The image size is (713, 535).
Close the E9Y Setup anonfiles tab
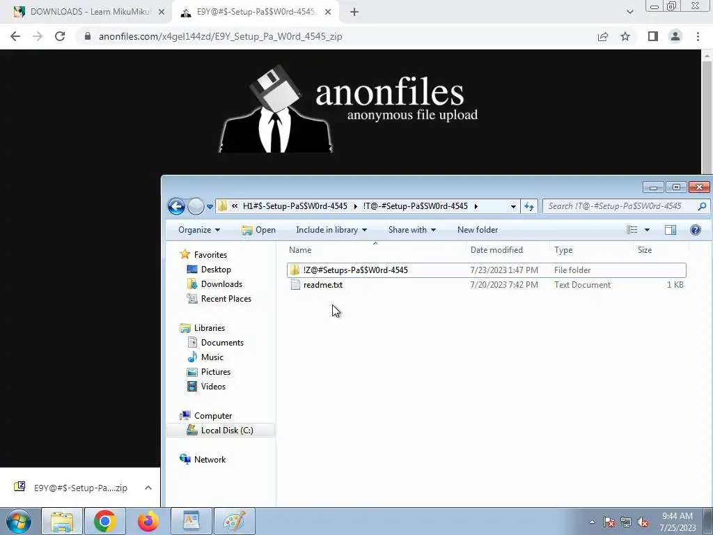(x=328, y=13)
